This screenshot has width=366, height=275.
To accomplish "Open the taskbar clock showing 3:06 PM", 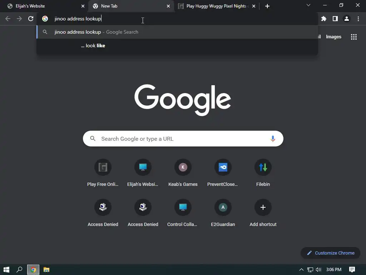I will [334, 270].
